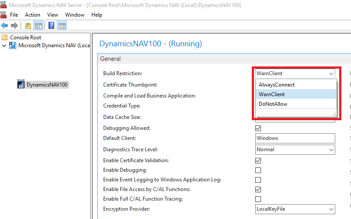The image size is (351, 219).
Task: Click the MMC icon beside File menu
Action: point(3,15)
